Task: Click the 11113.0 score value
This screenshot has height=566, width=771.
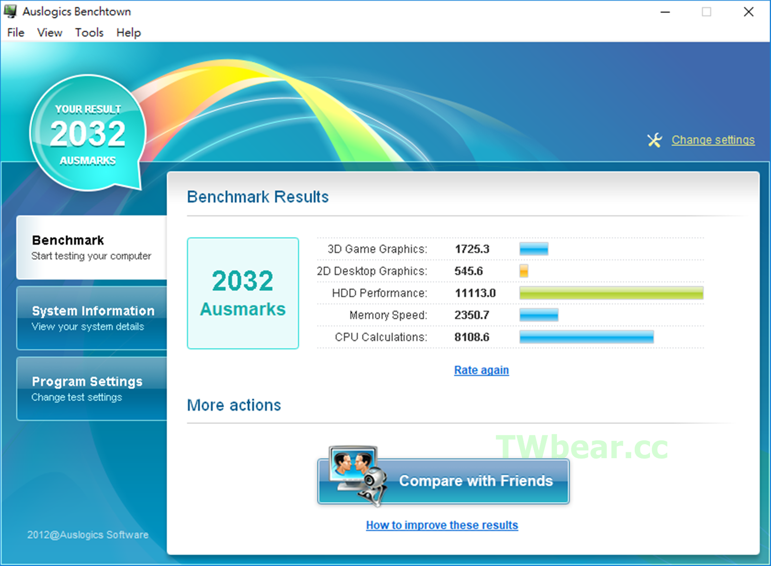Action: [475, 293]
